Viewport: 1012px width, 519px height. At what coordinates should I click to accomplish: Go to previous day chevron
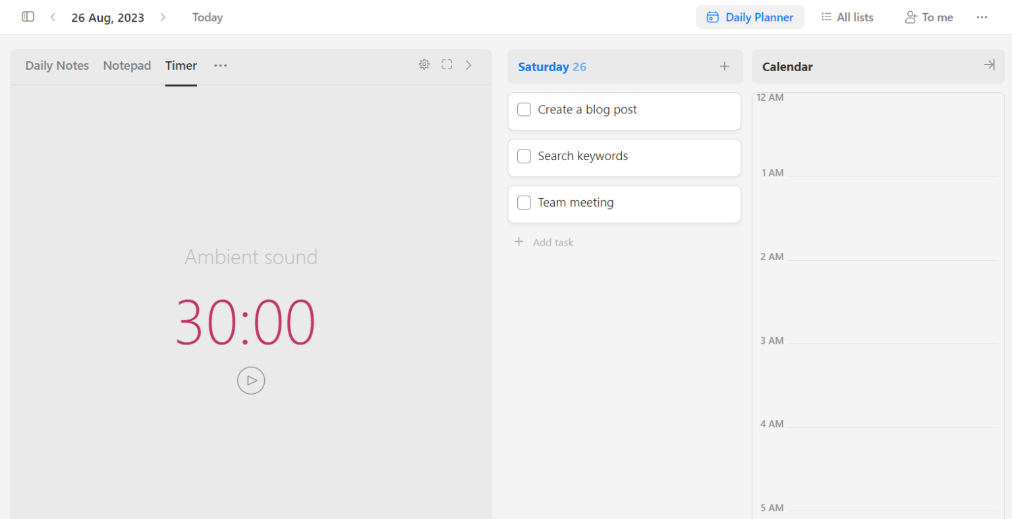[x=53, y=18]
